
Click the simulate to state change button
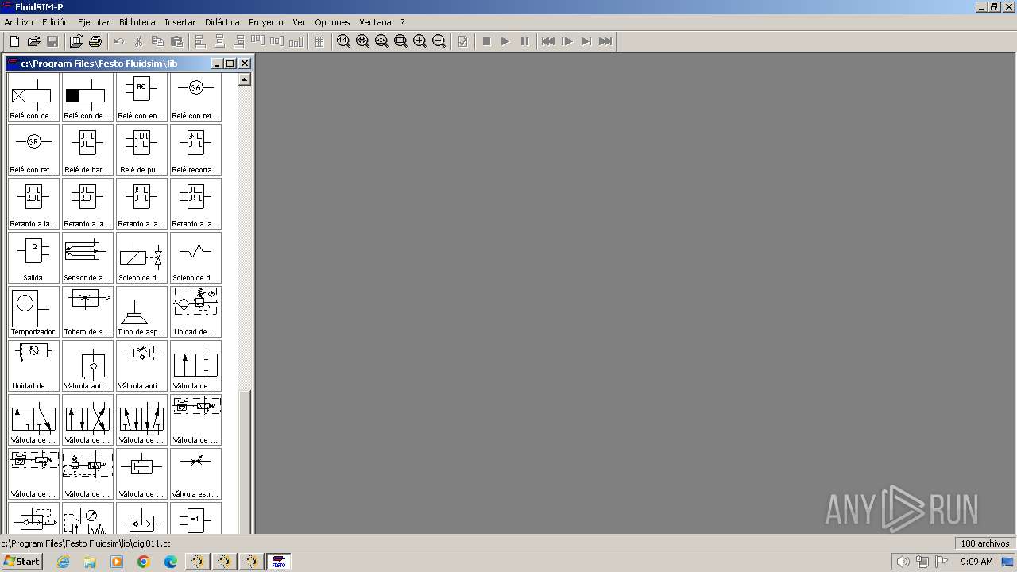[x=586, y=41]
